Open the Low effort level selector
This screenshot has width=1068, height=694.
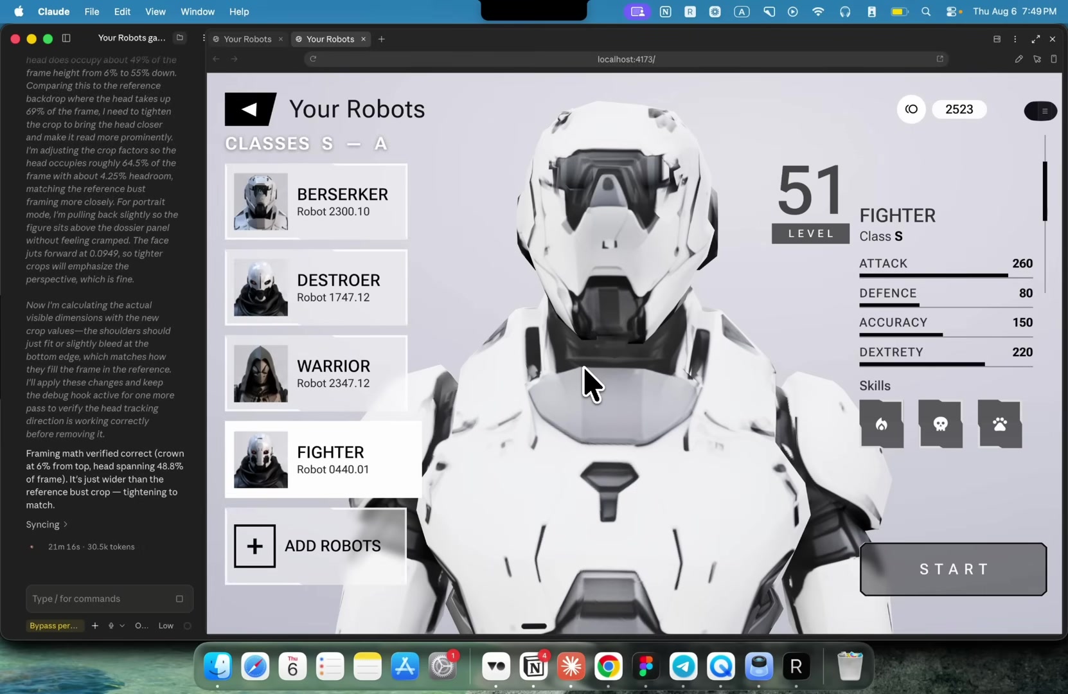[166, 625]
